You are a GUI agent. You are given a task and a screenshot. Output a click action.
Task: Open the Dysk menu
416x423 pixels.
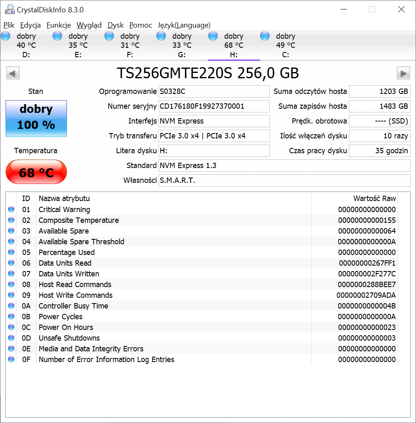pyautogui.click(x=115, y=25)
